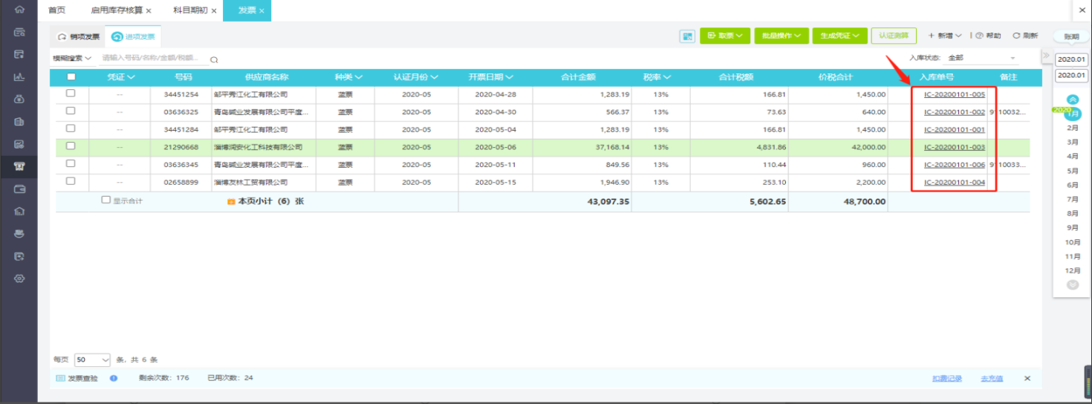Collapse the right panel with double-arrow icon
Image resolution: width=1092 pixels, height=404 pixels.
[1046, 56]
